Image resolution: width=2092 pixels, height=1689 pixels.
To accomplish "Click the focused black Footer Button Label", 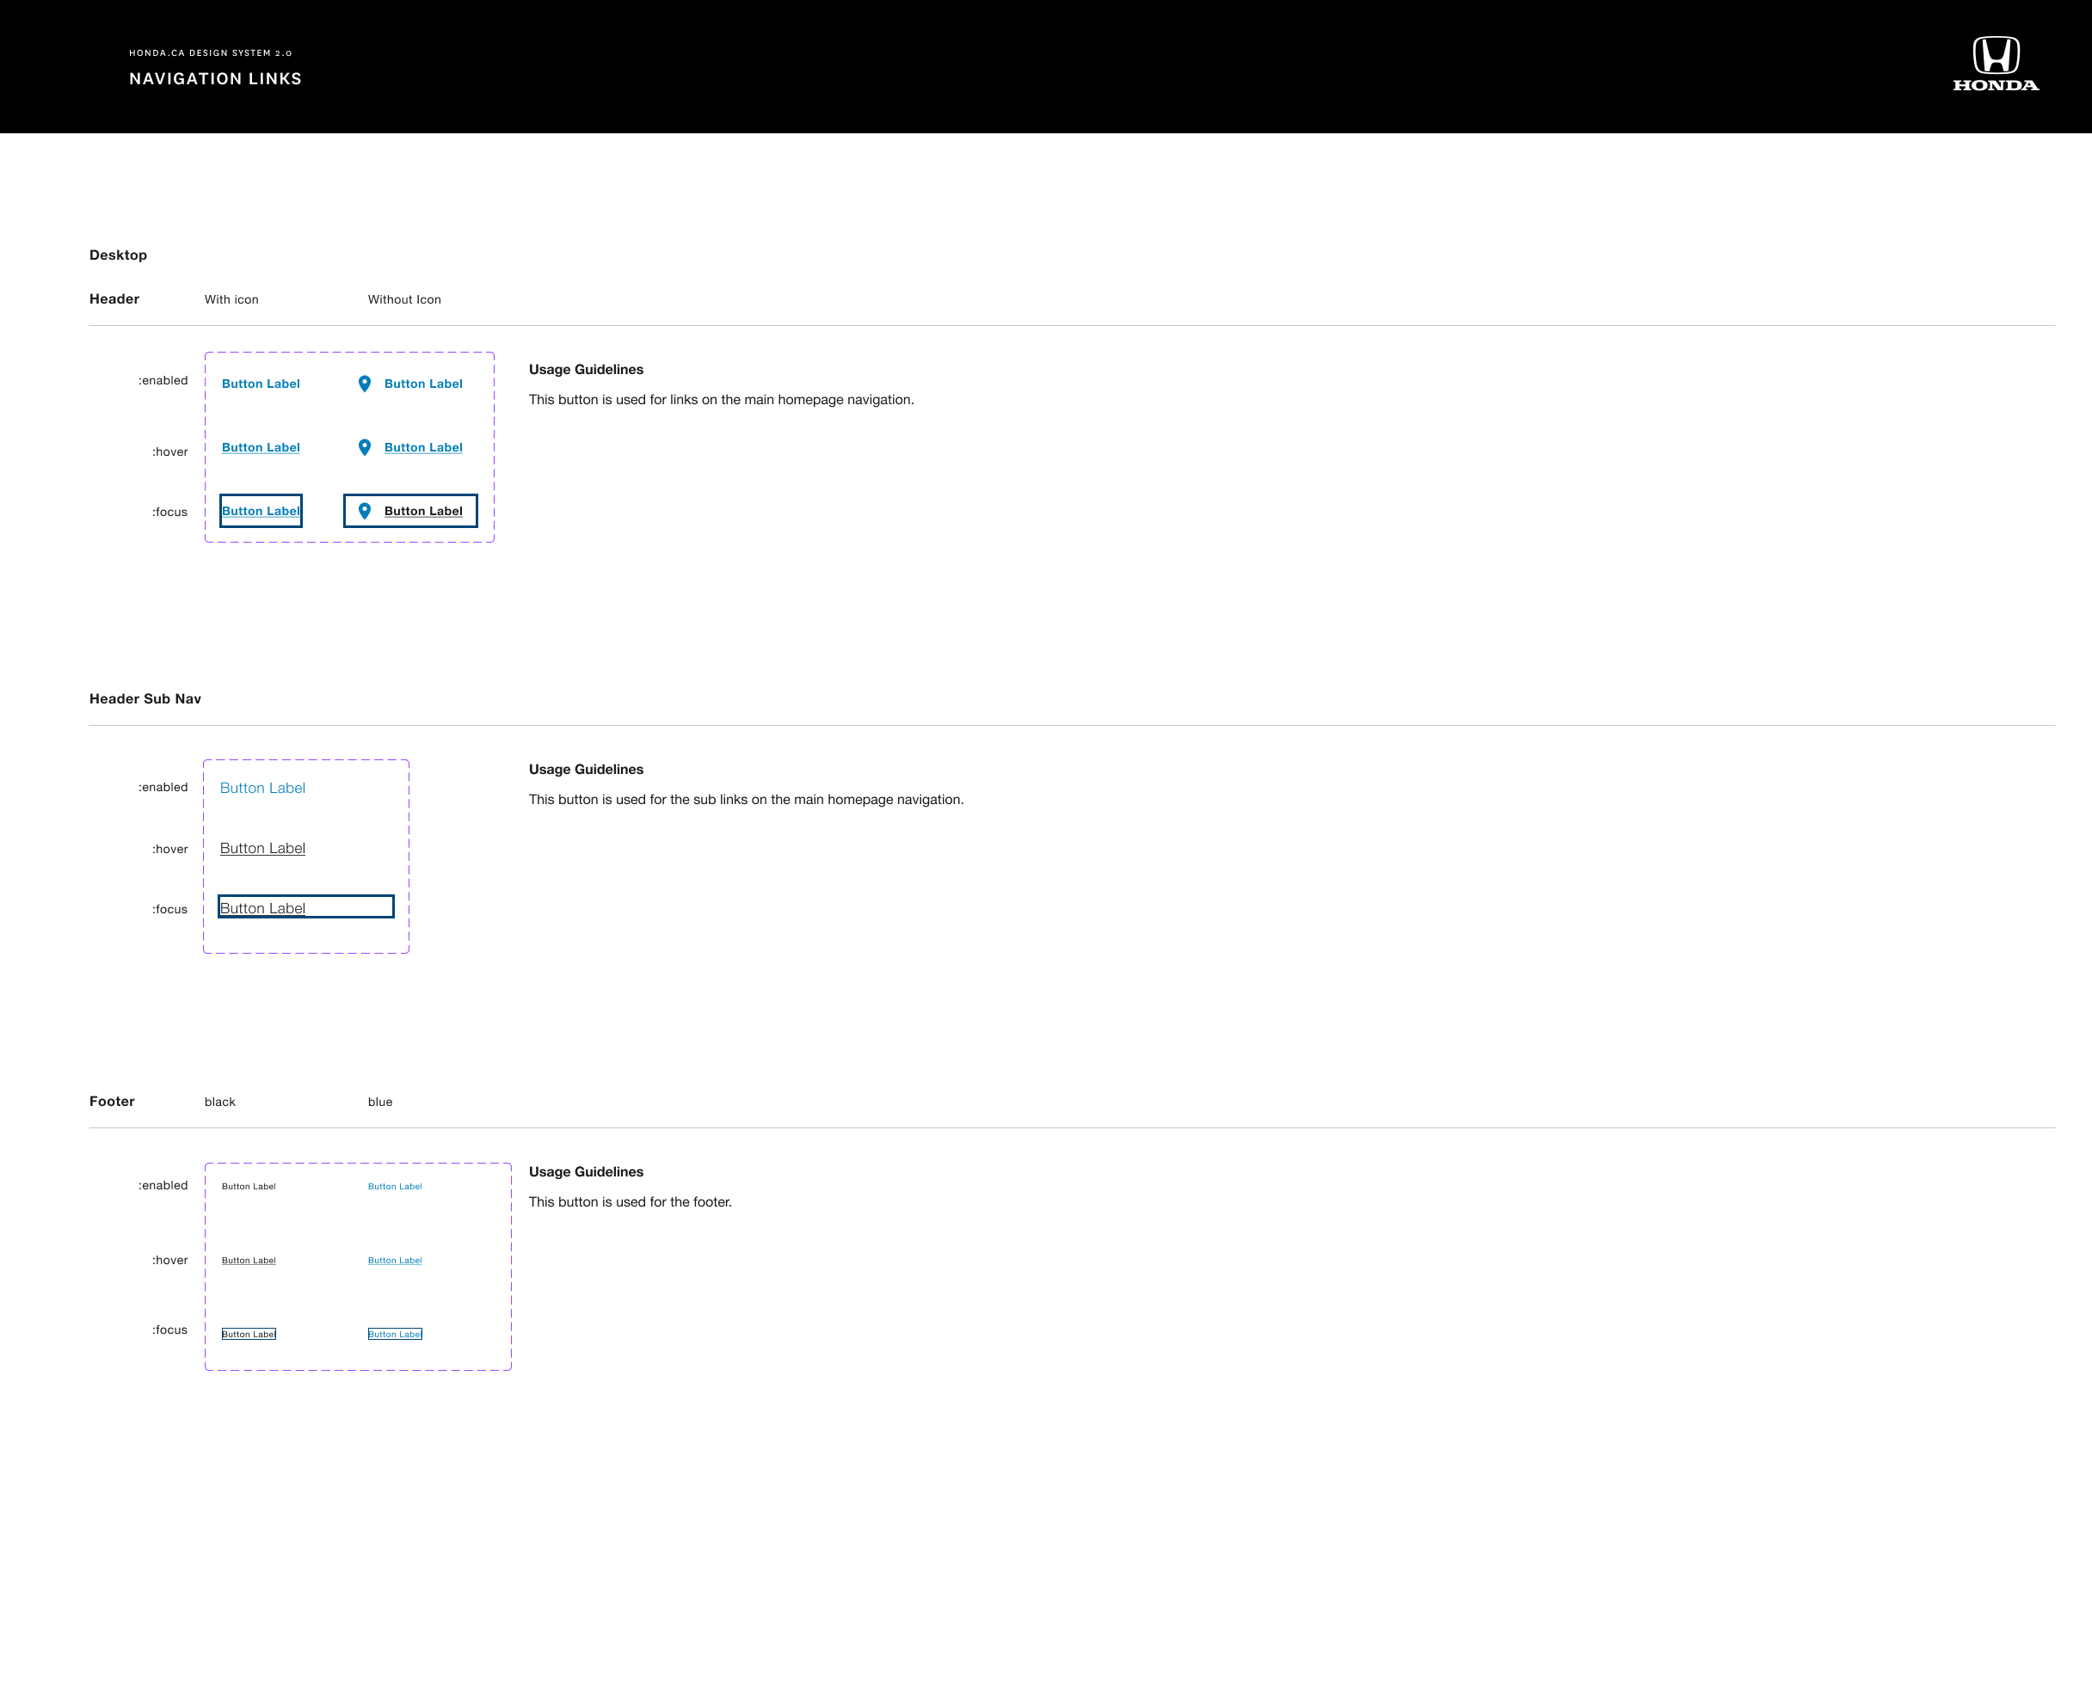I will pyautogui.click(x=249, y=1335).
